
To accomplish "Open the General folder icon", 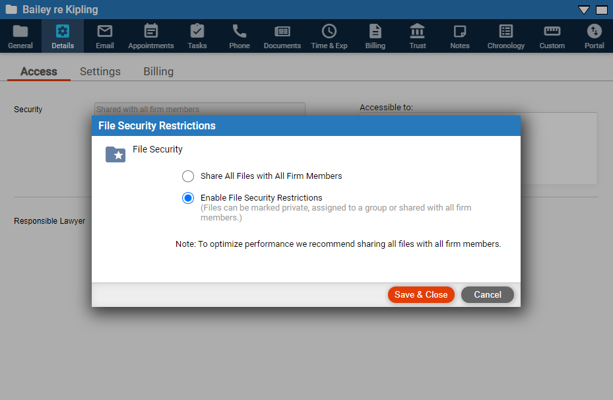I will [20, 31].
